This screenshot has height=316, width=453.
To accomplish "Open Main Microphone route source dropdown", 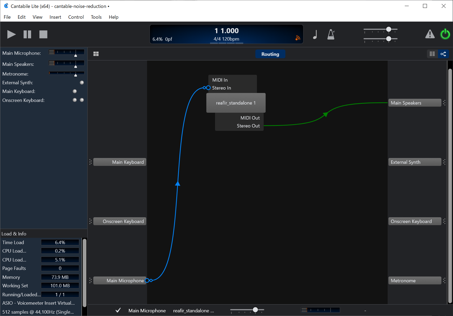I will [x=147, y=311].
